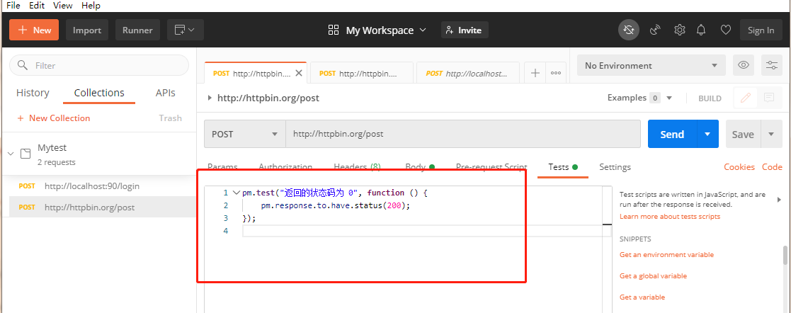Screen dimensions: 791x313
Task: Fold the code block at line 1
Action: click(x=236, y=193)
